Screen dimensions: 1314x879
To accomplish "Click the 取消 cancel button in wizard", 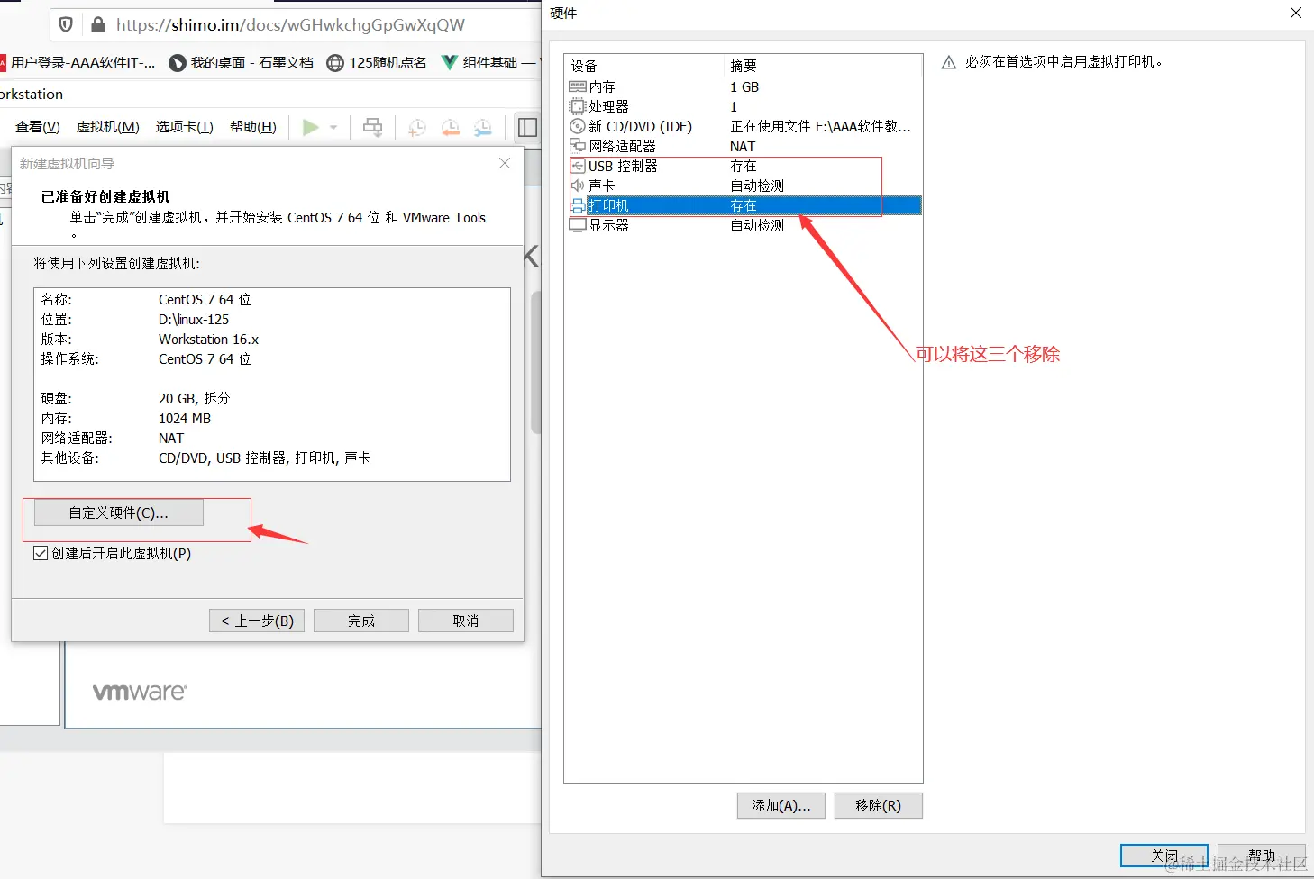I will [x=466, y=621].
